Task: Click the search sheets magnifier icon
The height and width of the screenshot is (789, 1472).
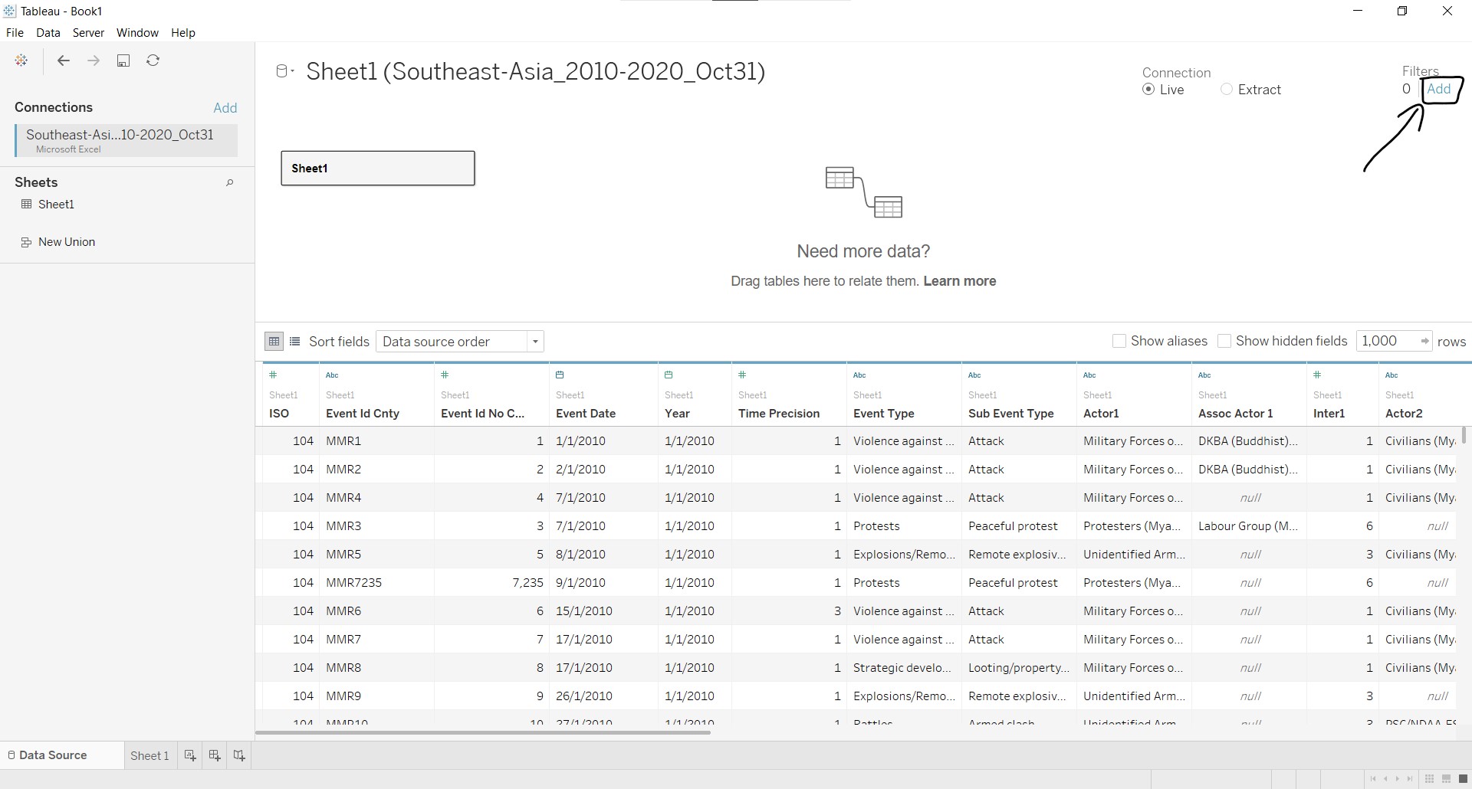Action: [229, 183]
